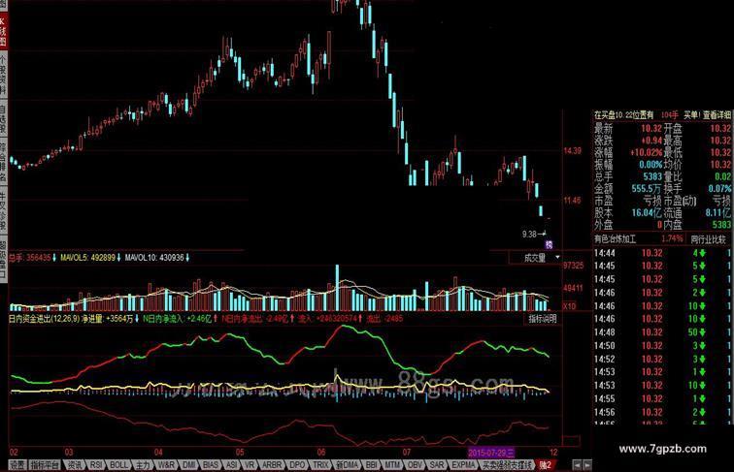Click the 流通 8.11亿 value
734x472 pixels.
point(718,213)
